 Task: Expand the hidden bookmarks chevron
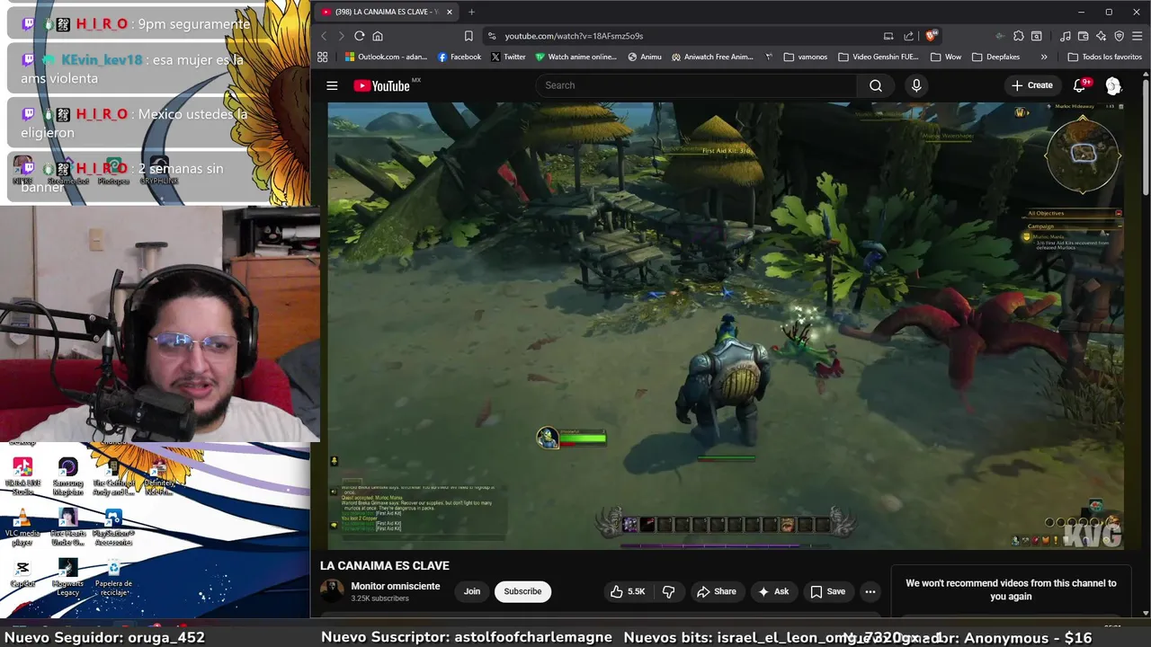point(1044,57)
